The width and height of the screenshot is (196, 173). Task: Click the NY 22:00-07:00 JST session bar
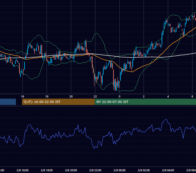point(145,102)
